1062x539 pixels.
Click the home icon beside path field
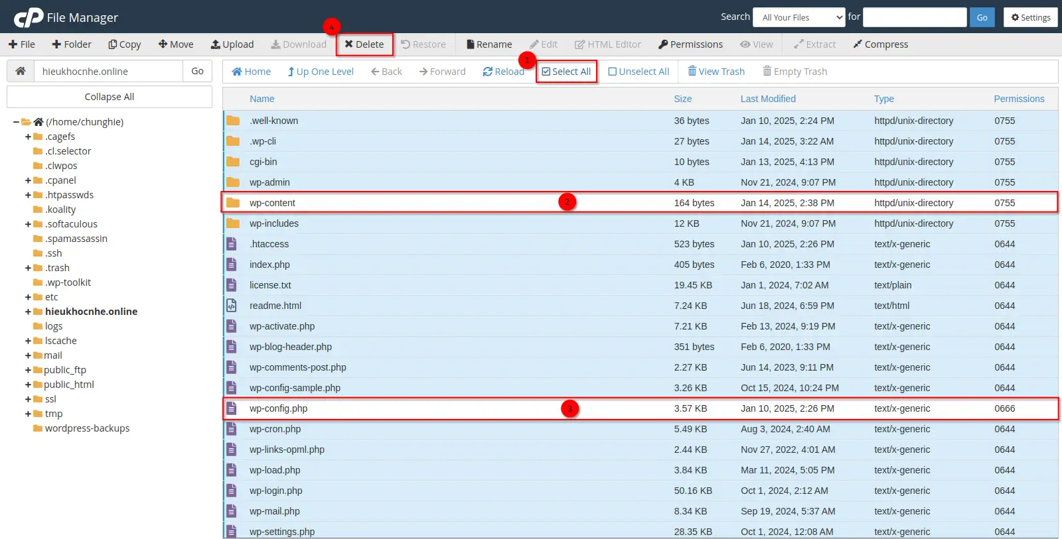pos(21,71)
